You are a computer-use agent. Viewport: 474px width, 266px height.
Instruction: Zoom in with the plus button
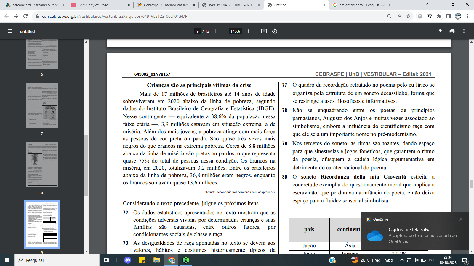(248, 31)
